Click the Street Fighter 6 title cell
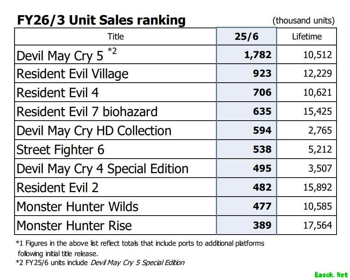The height and width of the screenshot is (280, 350). pyautogui.click(x=60, y=150)
